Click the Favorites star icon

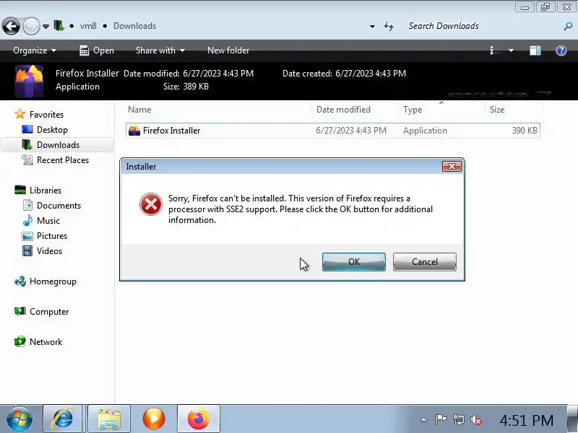pos(20,114)
